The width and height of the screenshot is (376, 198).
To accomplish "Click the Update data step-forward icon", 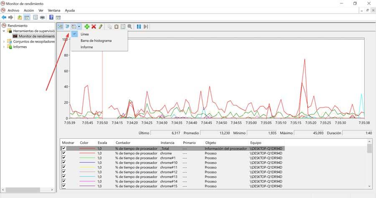I will [x=145, y=27].
